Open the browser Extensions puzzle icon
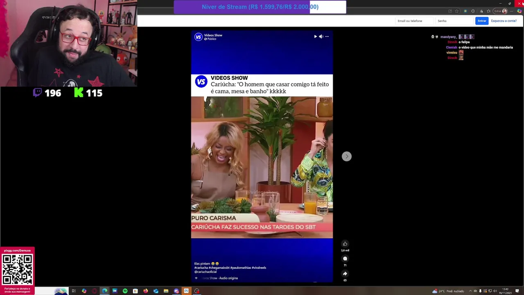The width and height of the screenshot is (524, 295). (473, 11)
